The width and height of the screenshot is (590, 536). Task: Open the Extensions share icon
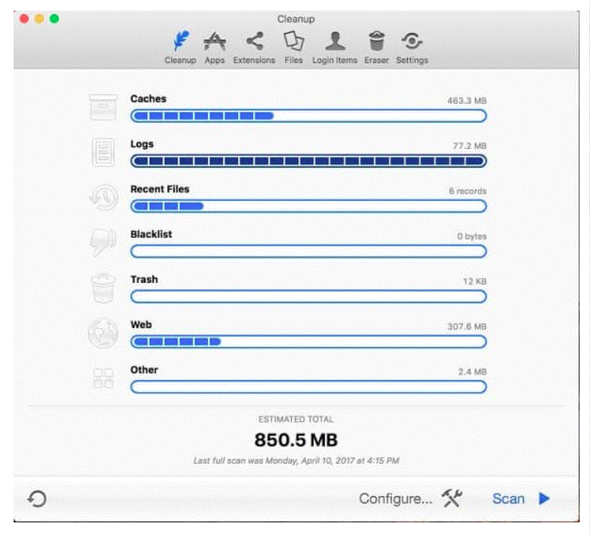click(255, 41)
